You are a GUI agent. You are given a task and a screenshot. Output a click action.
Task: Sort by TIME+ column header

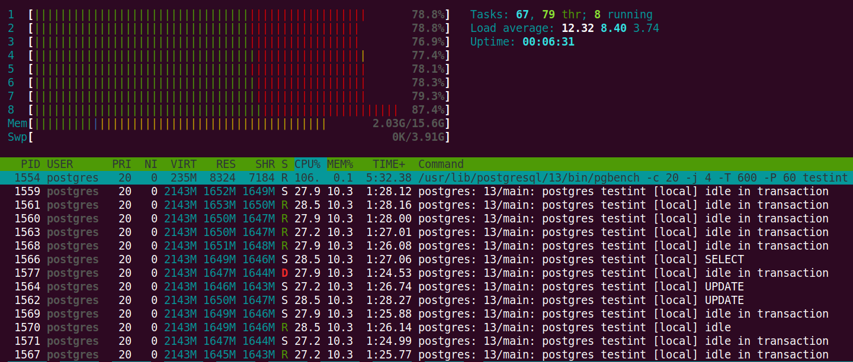[x=389, y=164]
